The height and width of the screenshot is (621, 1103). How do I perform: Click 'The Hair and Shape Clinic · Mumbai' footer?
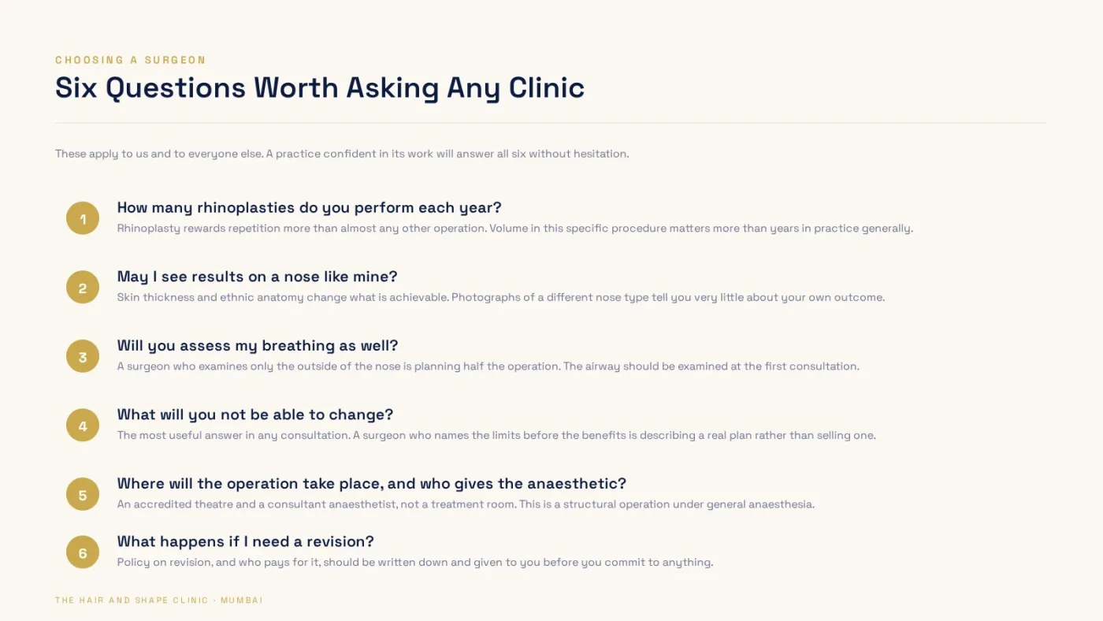coord(159,601)
